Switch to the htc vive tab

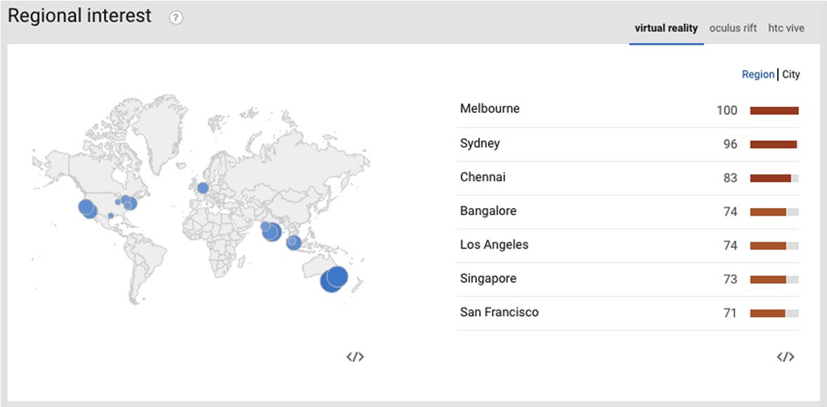[786, 29]
